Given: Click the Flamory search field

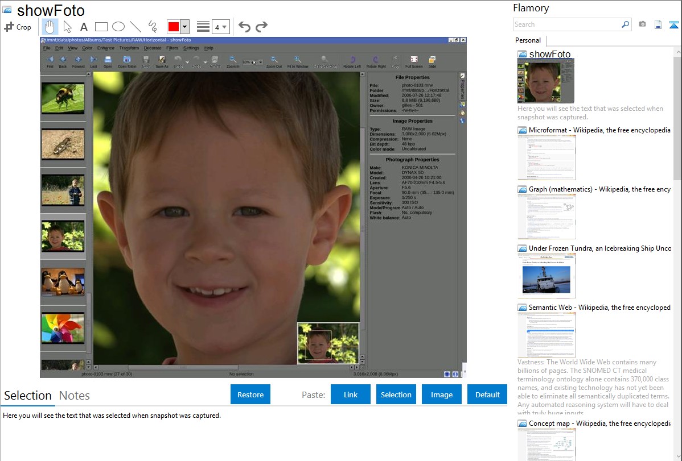Looking at the screenshot, I should click(x=567, y=24).
